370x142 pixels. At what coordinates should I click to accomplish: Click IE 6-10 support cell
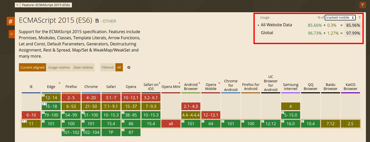[31, 115]
